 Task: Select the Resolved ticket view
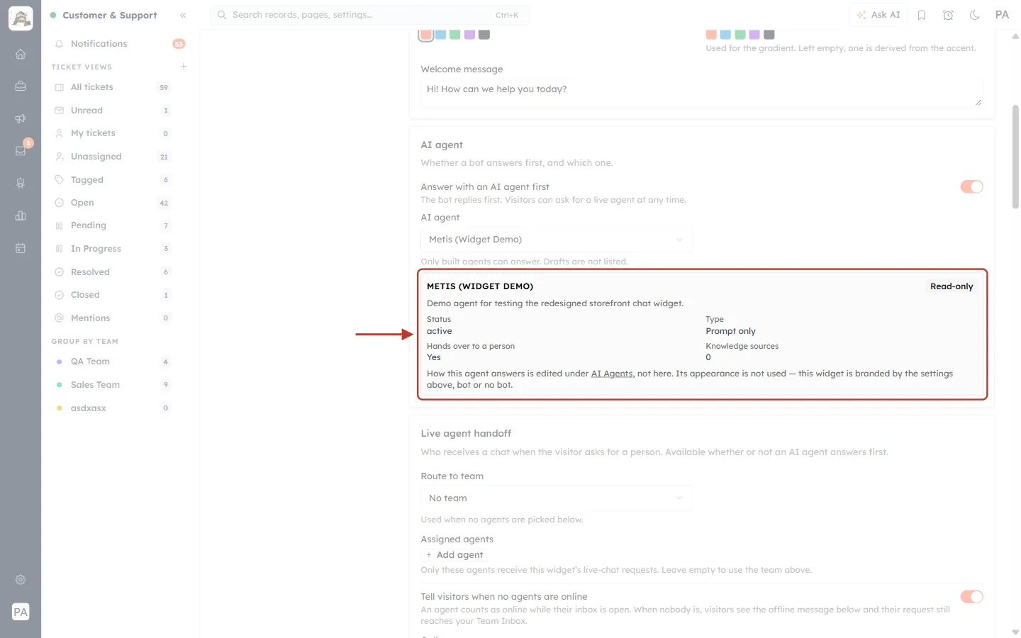pyautogui.click(x=113, y=272)
